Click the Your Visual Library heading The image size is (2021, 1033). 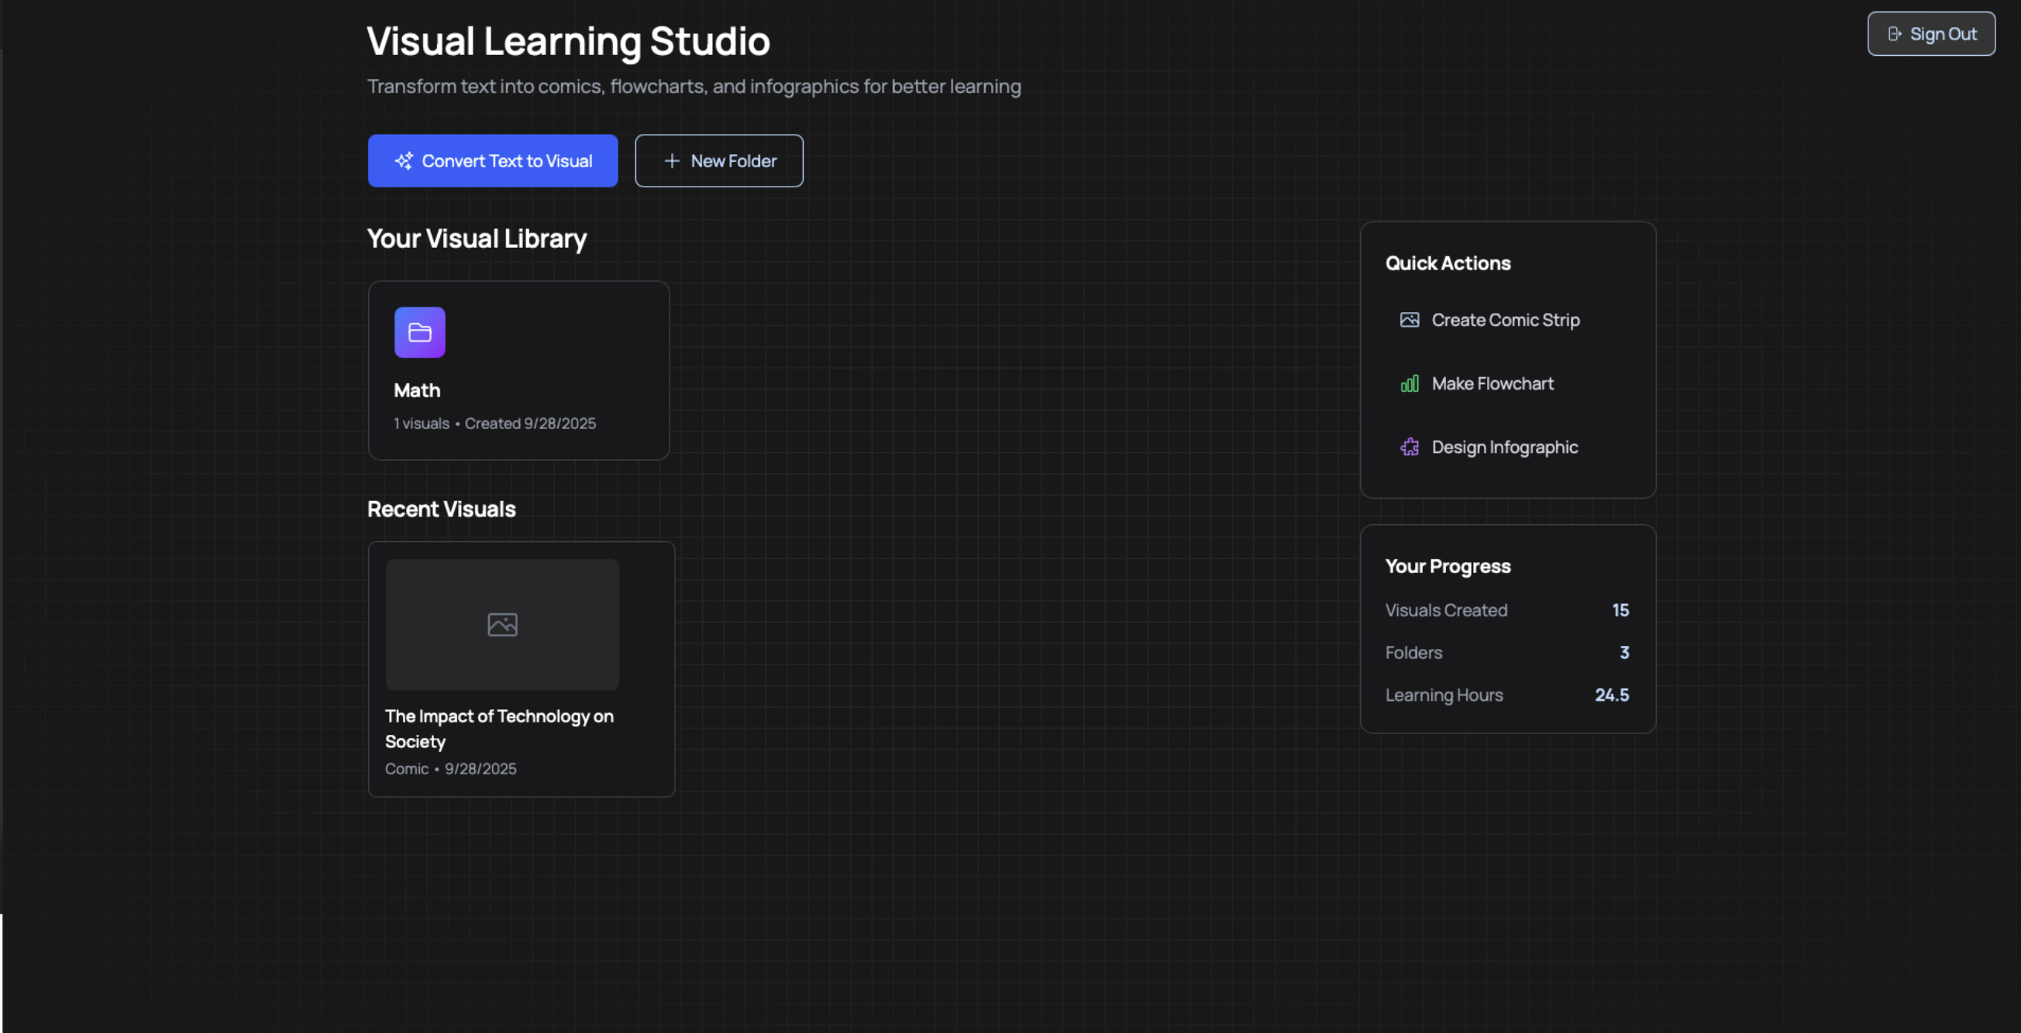point(477,239)
